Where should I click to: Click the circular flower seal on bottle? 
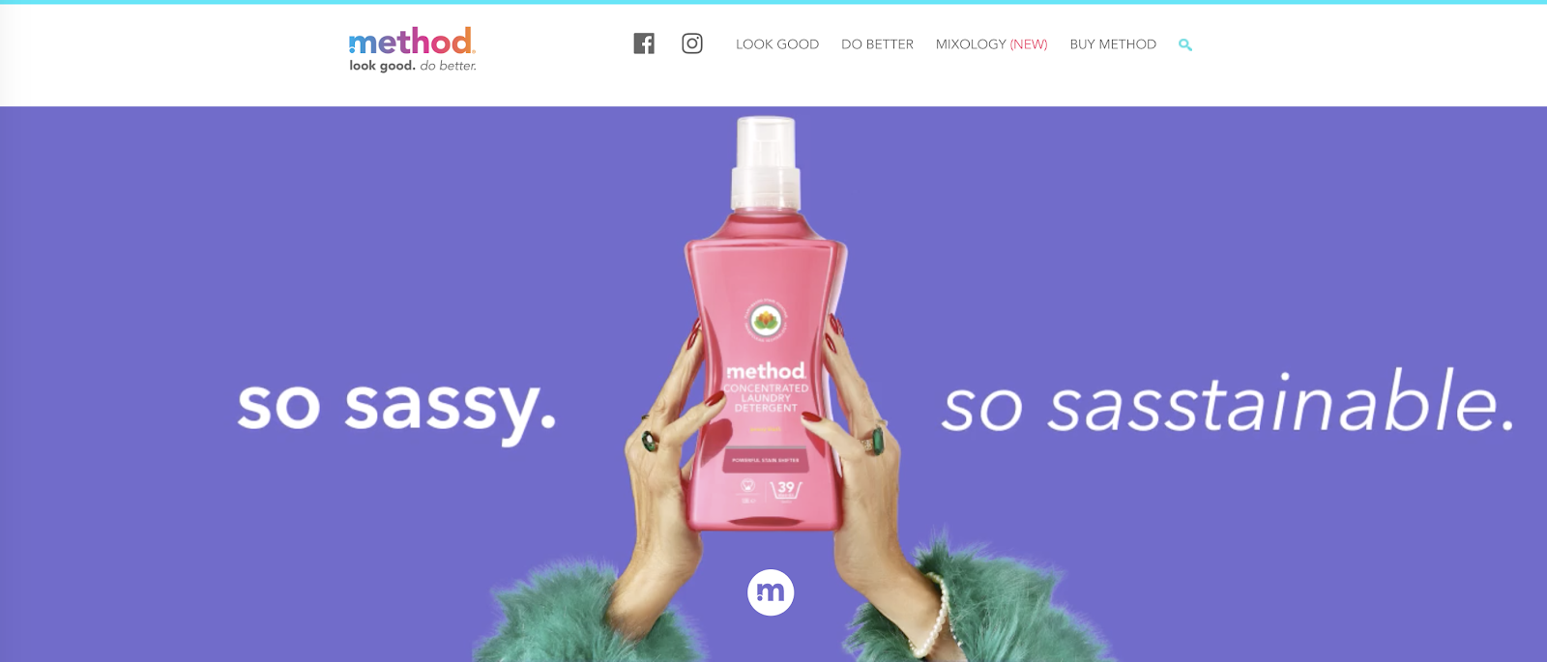click(766, 318)
